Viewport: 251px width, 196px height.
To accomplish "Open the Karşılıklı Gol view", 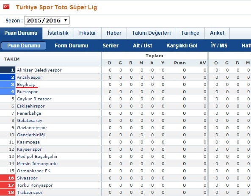I will (x=182, y=46).
